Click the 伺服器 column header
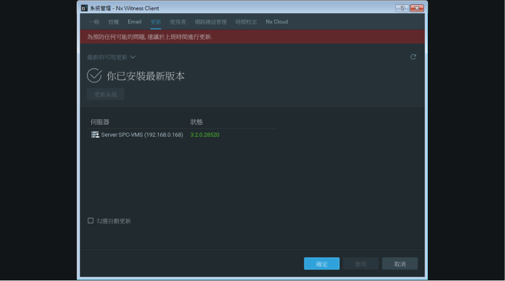The width and height of the screenshot is (505, 281). (x=100, y=122)
